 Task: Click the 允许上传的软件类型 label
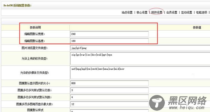click(35, 58)
